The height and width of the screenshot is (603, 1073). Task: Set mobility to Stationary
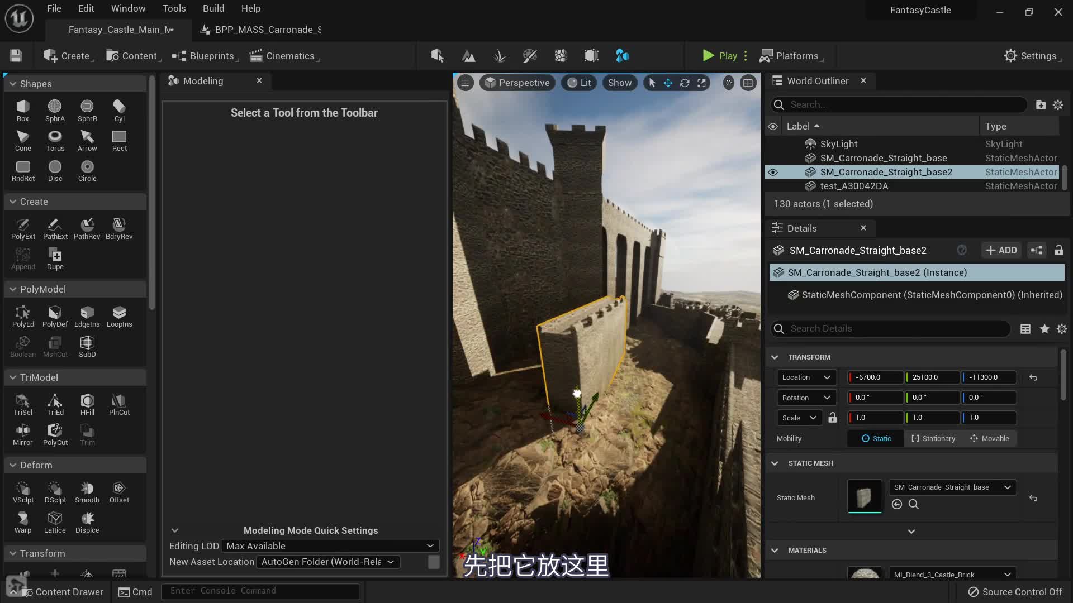[x=933, y=438]
